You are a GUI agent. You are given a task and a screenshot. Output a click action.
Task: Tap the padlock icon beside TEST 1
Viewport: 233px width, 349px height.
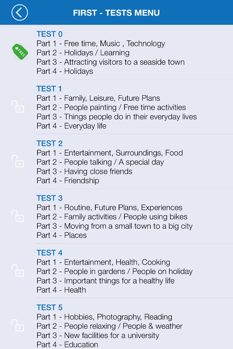click(18, 107)
